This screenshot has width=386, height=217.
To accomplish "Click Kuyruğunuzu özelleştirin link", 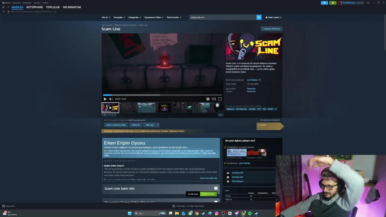I will (270, 120).
